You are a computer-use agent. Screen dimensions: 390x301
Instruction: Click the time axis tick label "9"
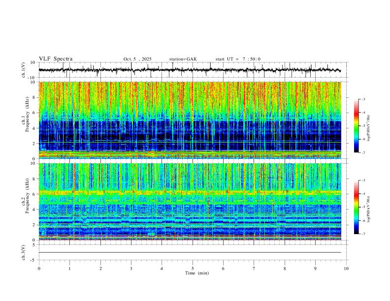315,269
